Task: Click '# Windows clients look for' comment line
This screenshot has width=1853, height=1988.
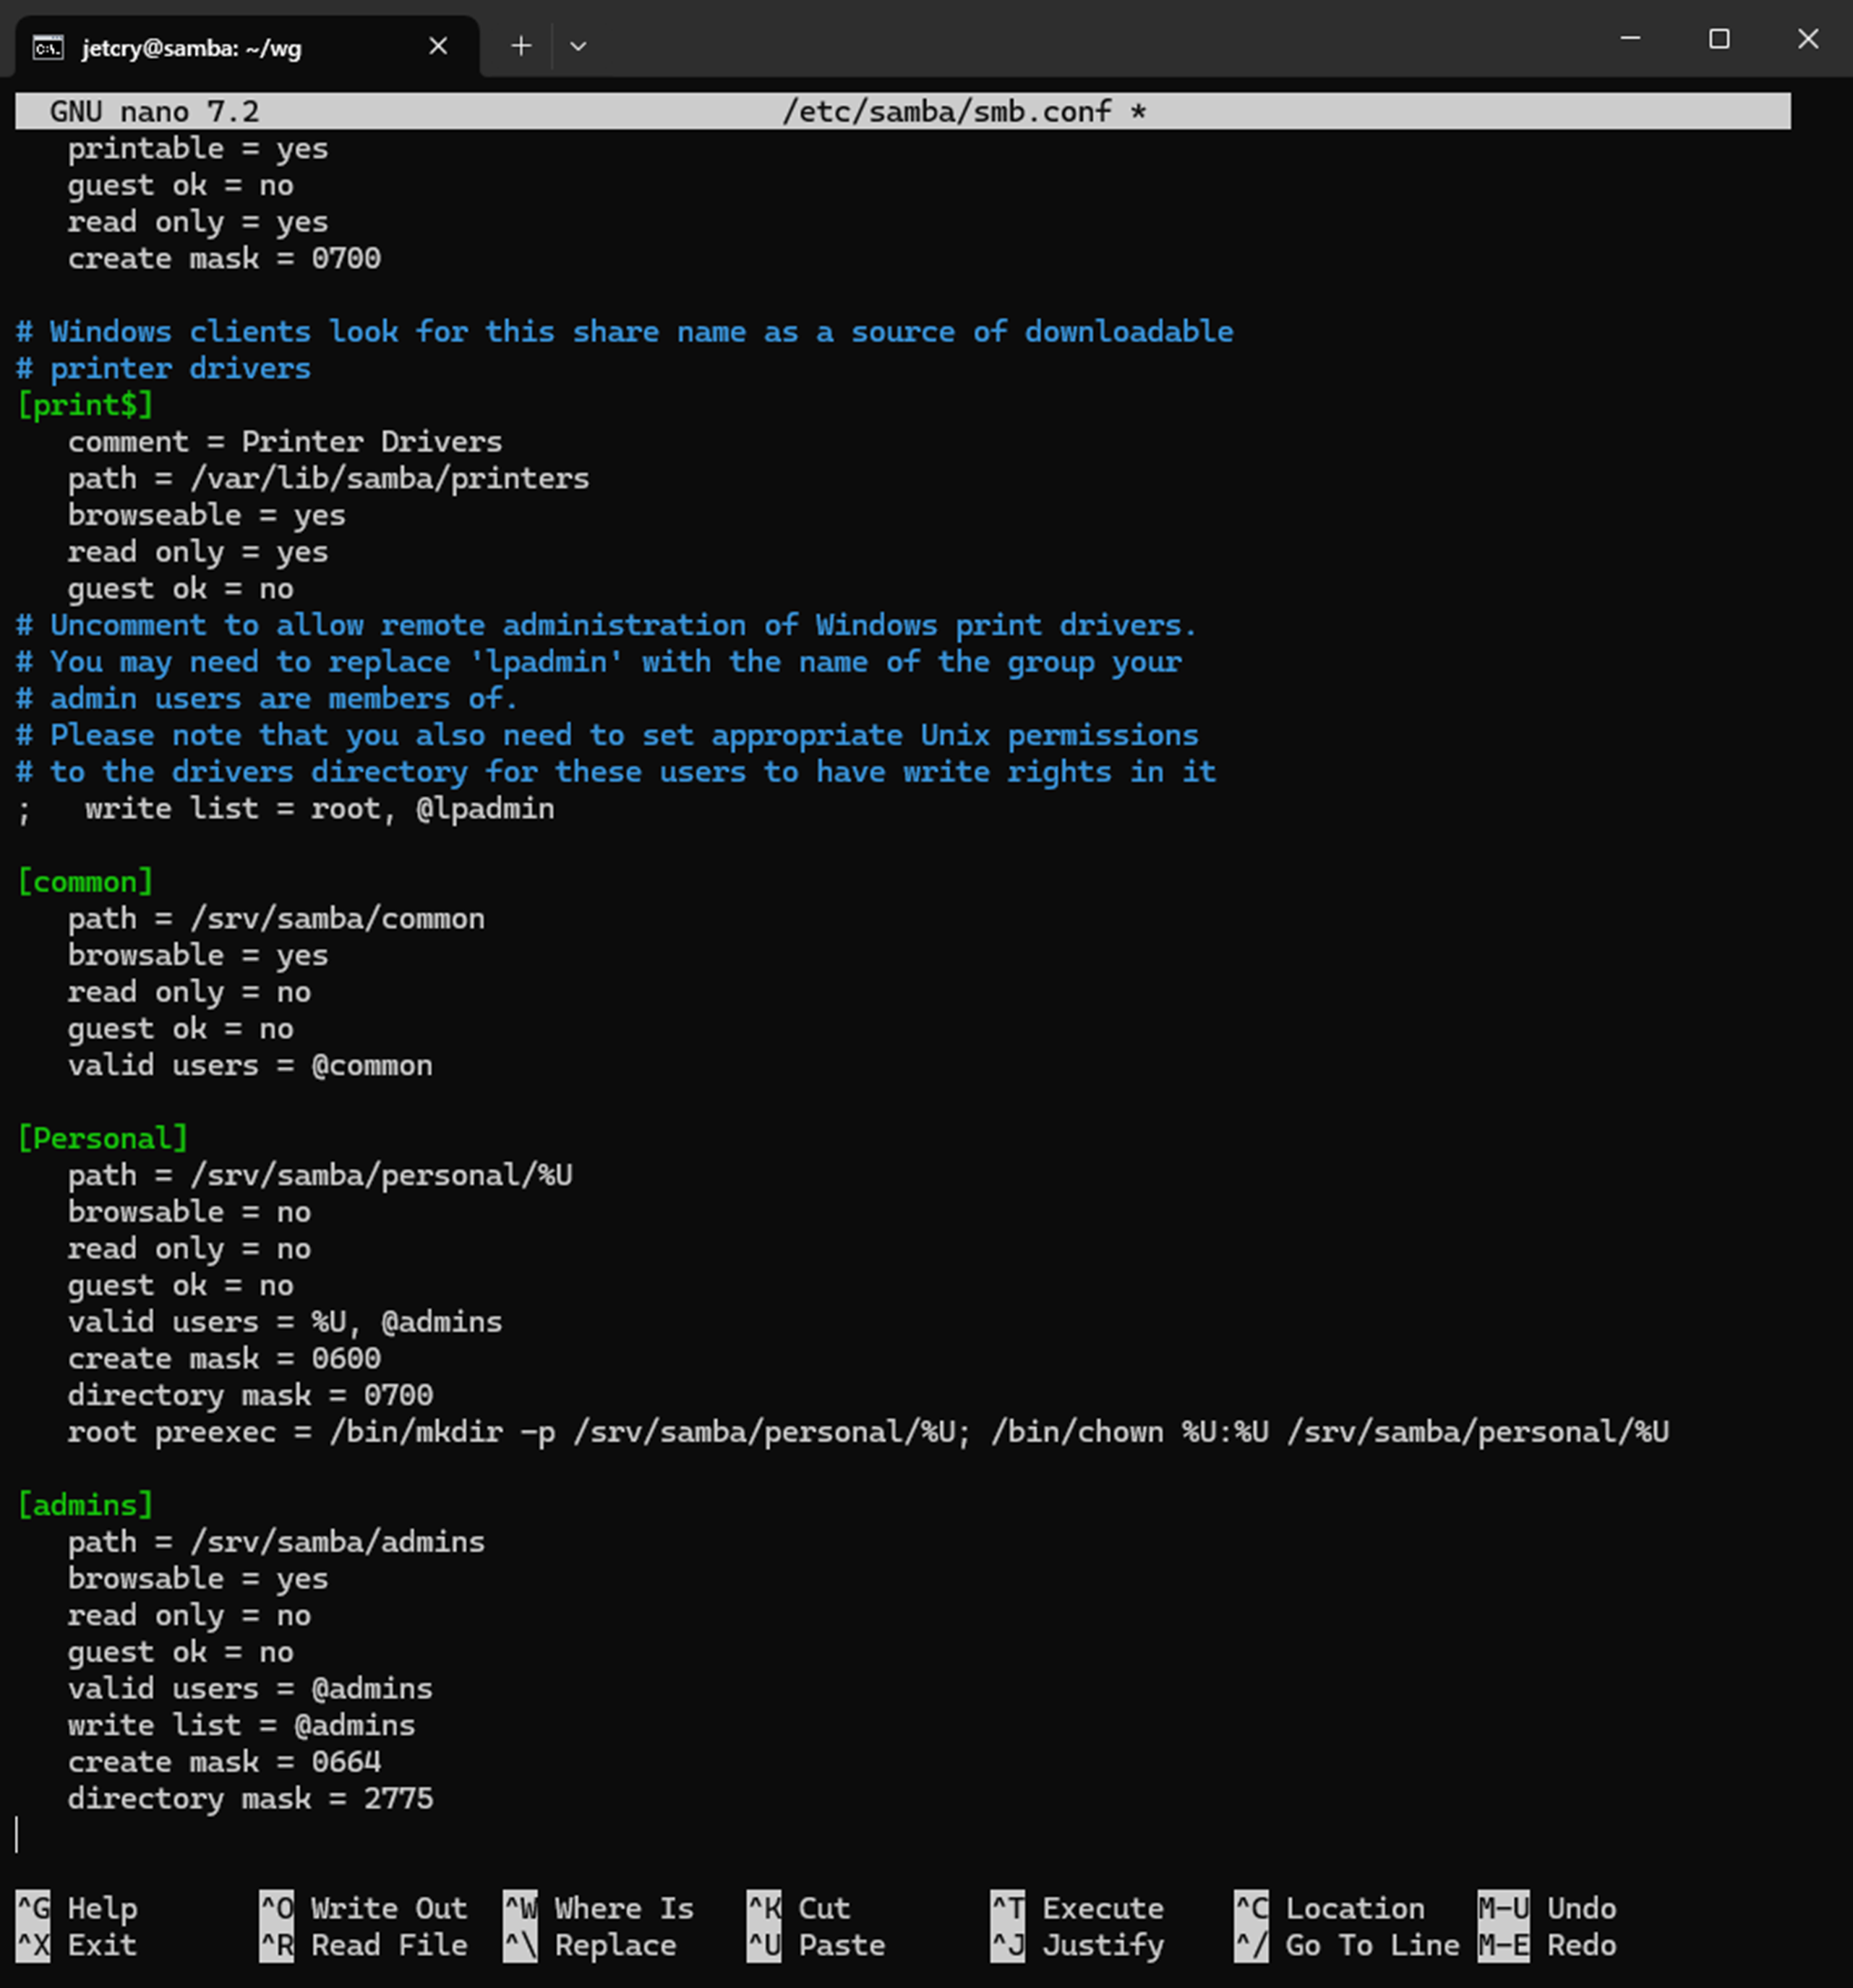Action: (x=625, y=332)
